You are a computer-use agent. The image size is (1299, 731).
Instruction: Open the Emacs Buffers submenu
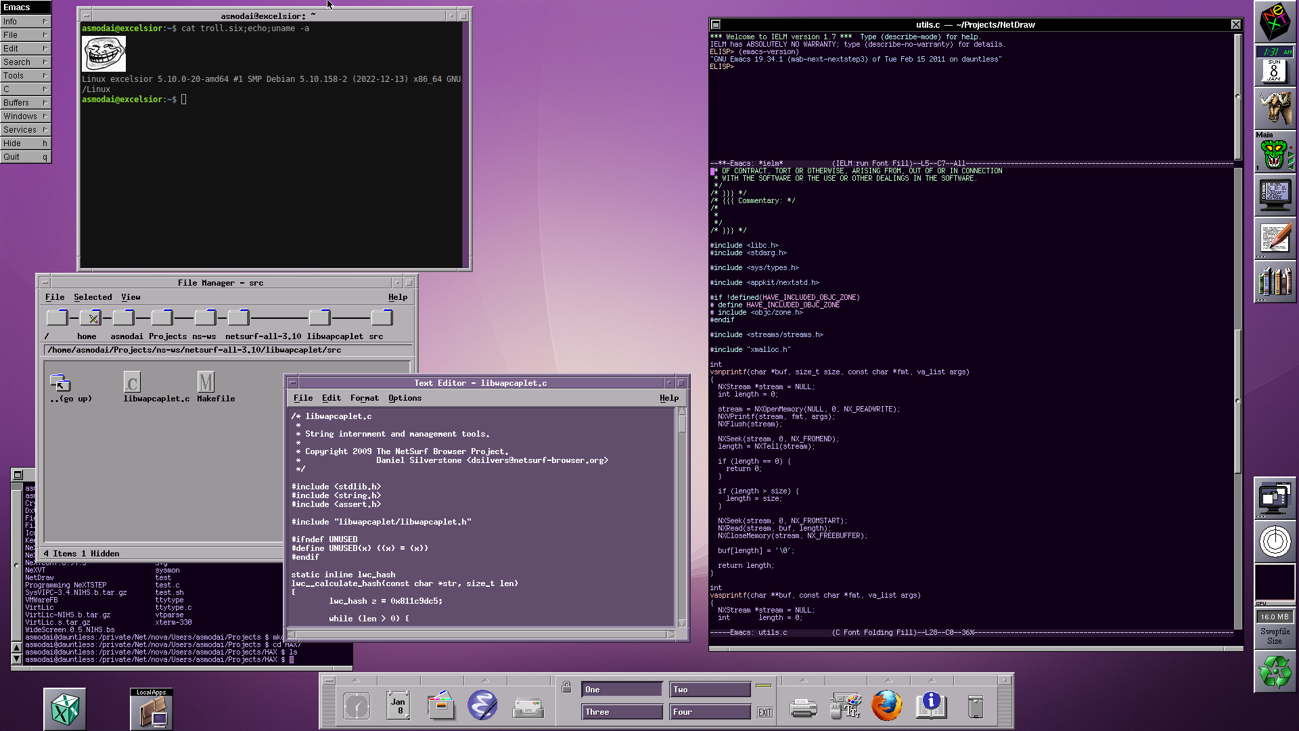click(x=26, y=103)
